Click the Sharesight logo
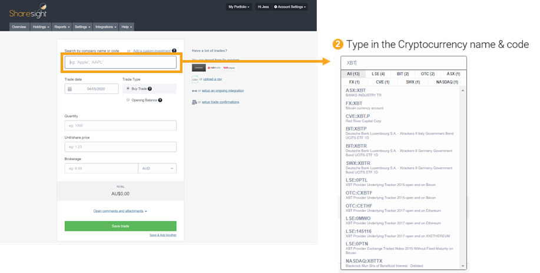The height and width of the screenshot is (273, 540). click(x=28, y=11)
